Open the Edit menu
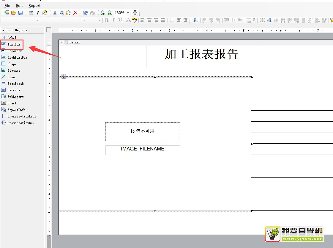Viewport: 333px width, 248px height. [19, 6]
